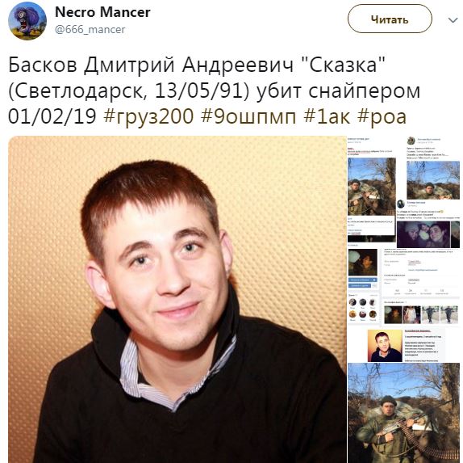Click the Читать follow button
Image resolution: width=463 pixels, height=463 pixels.
390,19
